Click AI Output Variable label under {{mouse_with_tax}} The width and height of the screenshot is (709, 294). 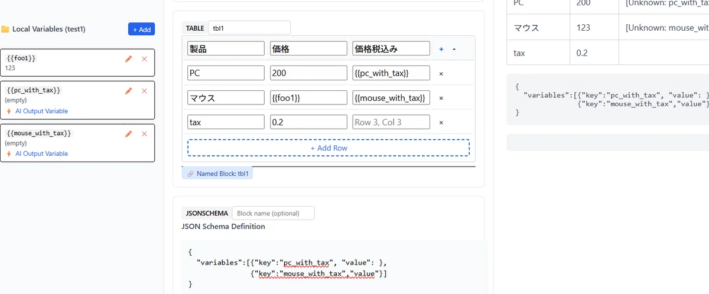click(41, 153)
